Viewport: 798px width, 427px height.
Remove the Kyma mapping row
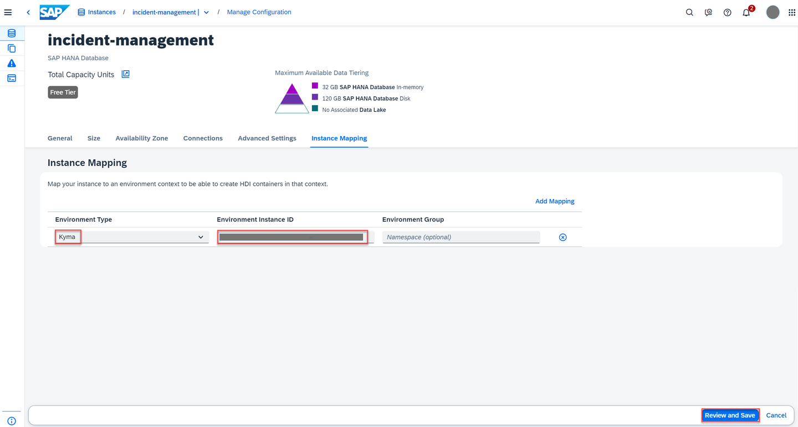(x=562, y=237)
